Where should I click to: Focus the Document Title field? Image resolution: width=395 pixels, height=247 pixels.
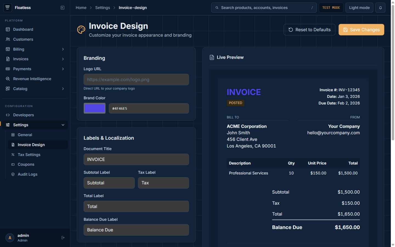point(136,159)
